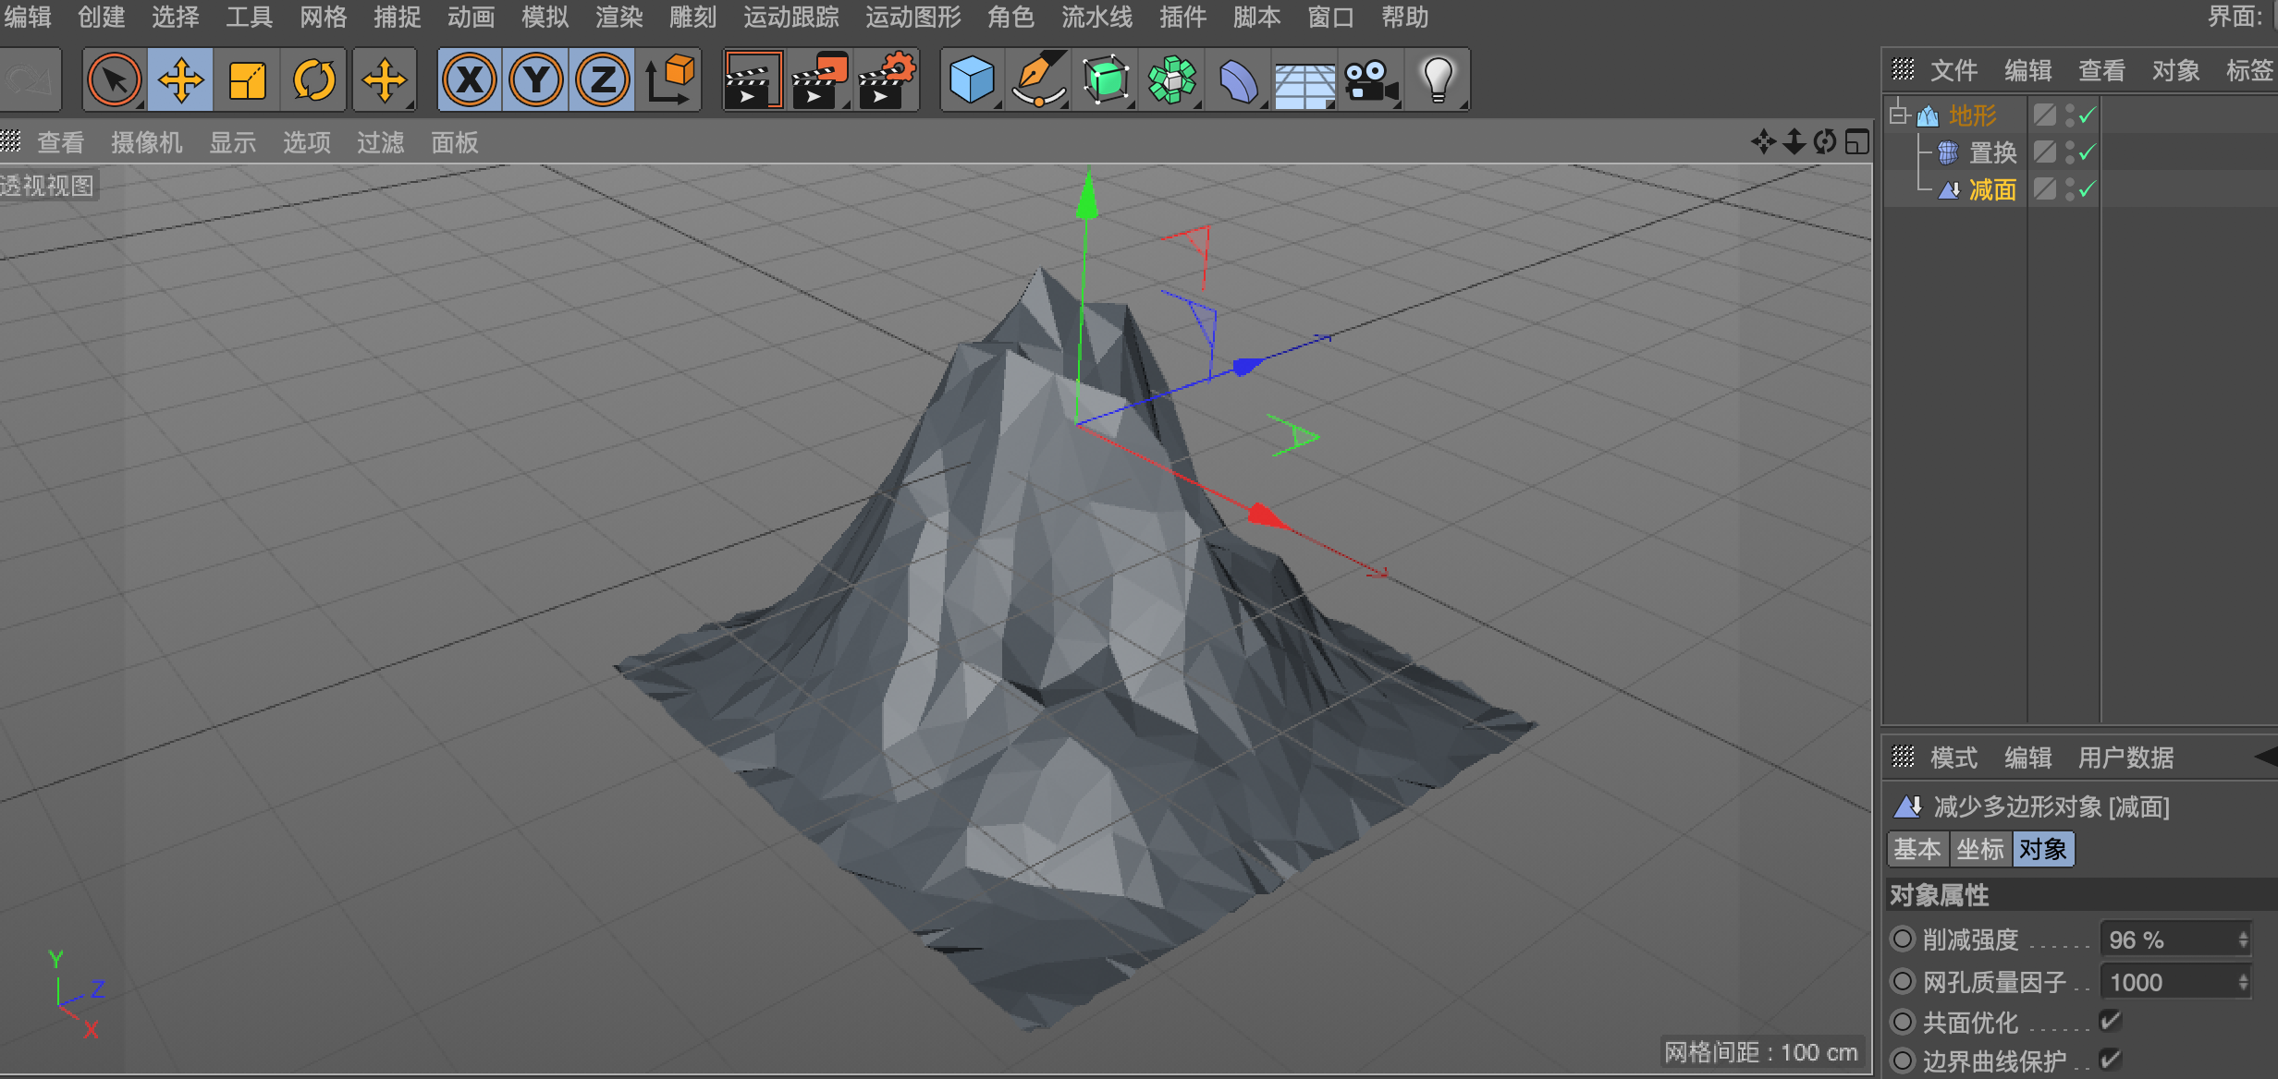Click the 削减强度 percentage field
Screen dimensions: 2278x1079
coord(2167,940)
